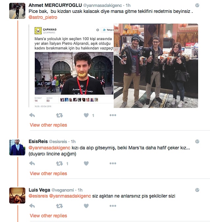This screenshot has height=222, width=210.
Task: Retweet Ahmet MERCURYOGLU's tweet
Action: coord(60,115)
